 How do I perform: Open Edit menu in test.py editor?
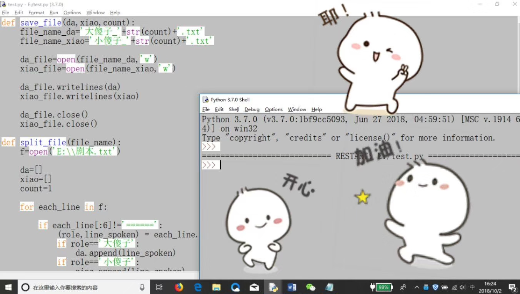[x=19, y=13]
